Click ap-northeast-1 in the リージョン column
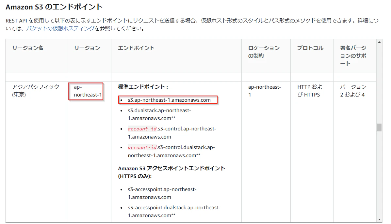The image size is (391, 224). coord(88,91)
